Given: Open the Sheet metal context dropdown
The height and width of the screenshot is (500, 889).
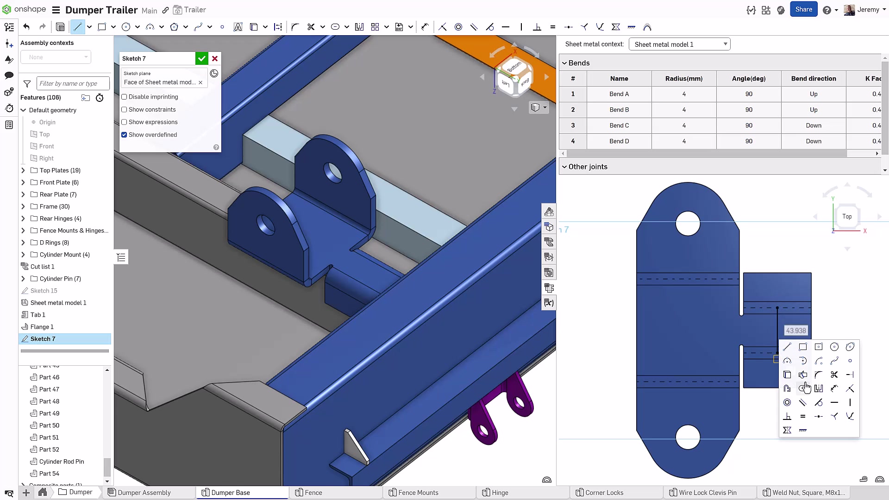Looking at the screenshot, I should tap(679, 44).
